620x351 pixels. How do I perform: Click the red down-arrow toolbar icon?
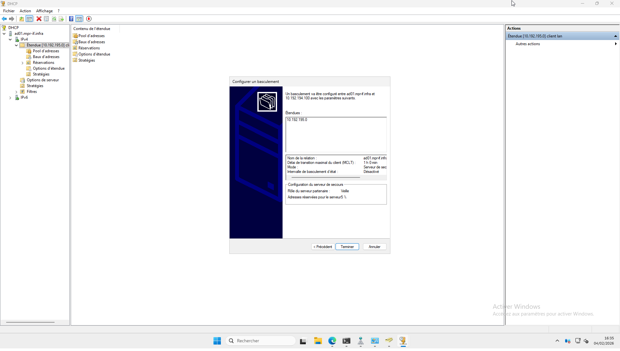tap(89, 19)
